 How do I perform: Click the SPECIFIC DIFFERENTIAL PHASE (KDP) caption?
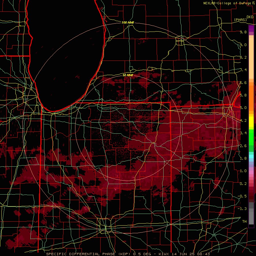pos(88,254)
